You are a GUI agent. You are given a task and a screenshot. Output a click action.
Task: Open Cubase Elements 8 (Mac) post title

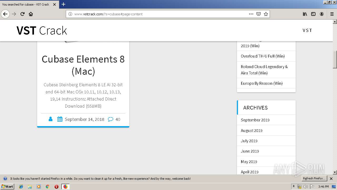coord(83,65)
